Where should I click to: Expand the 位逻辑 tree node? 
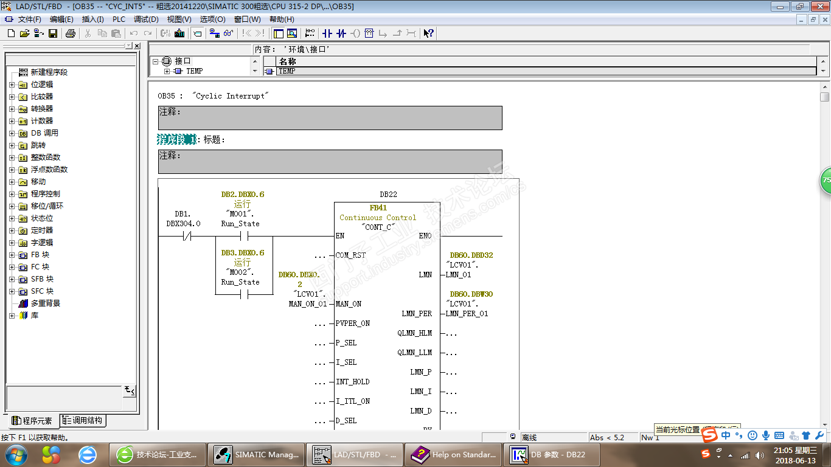tap(12, 85)
